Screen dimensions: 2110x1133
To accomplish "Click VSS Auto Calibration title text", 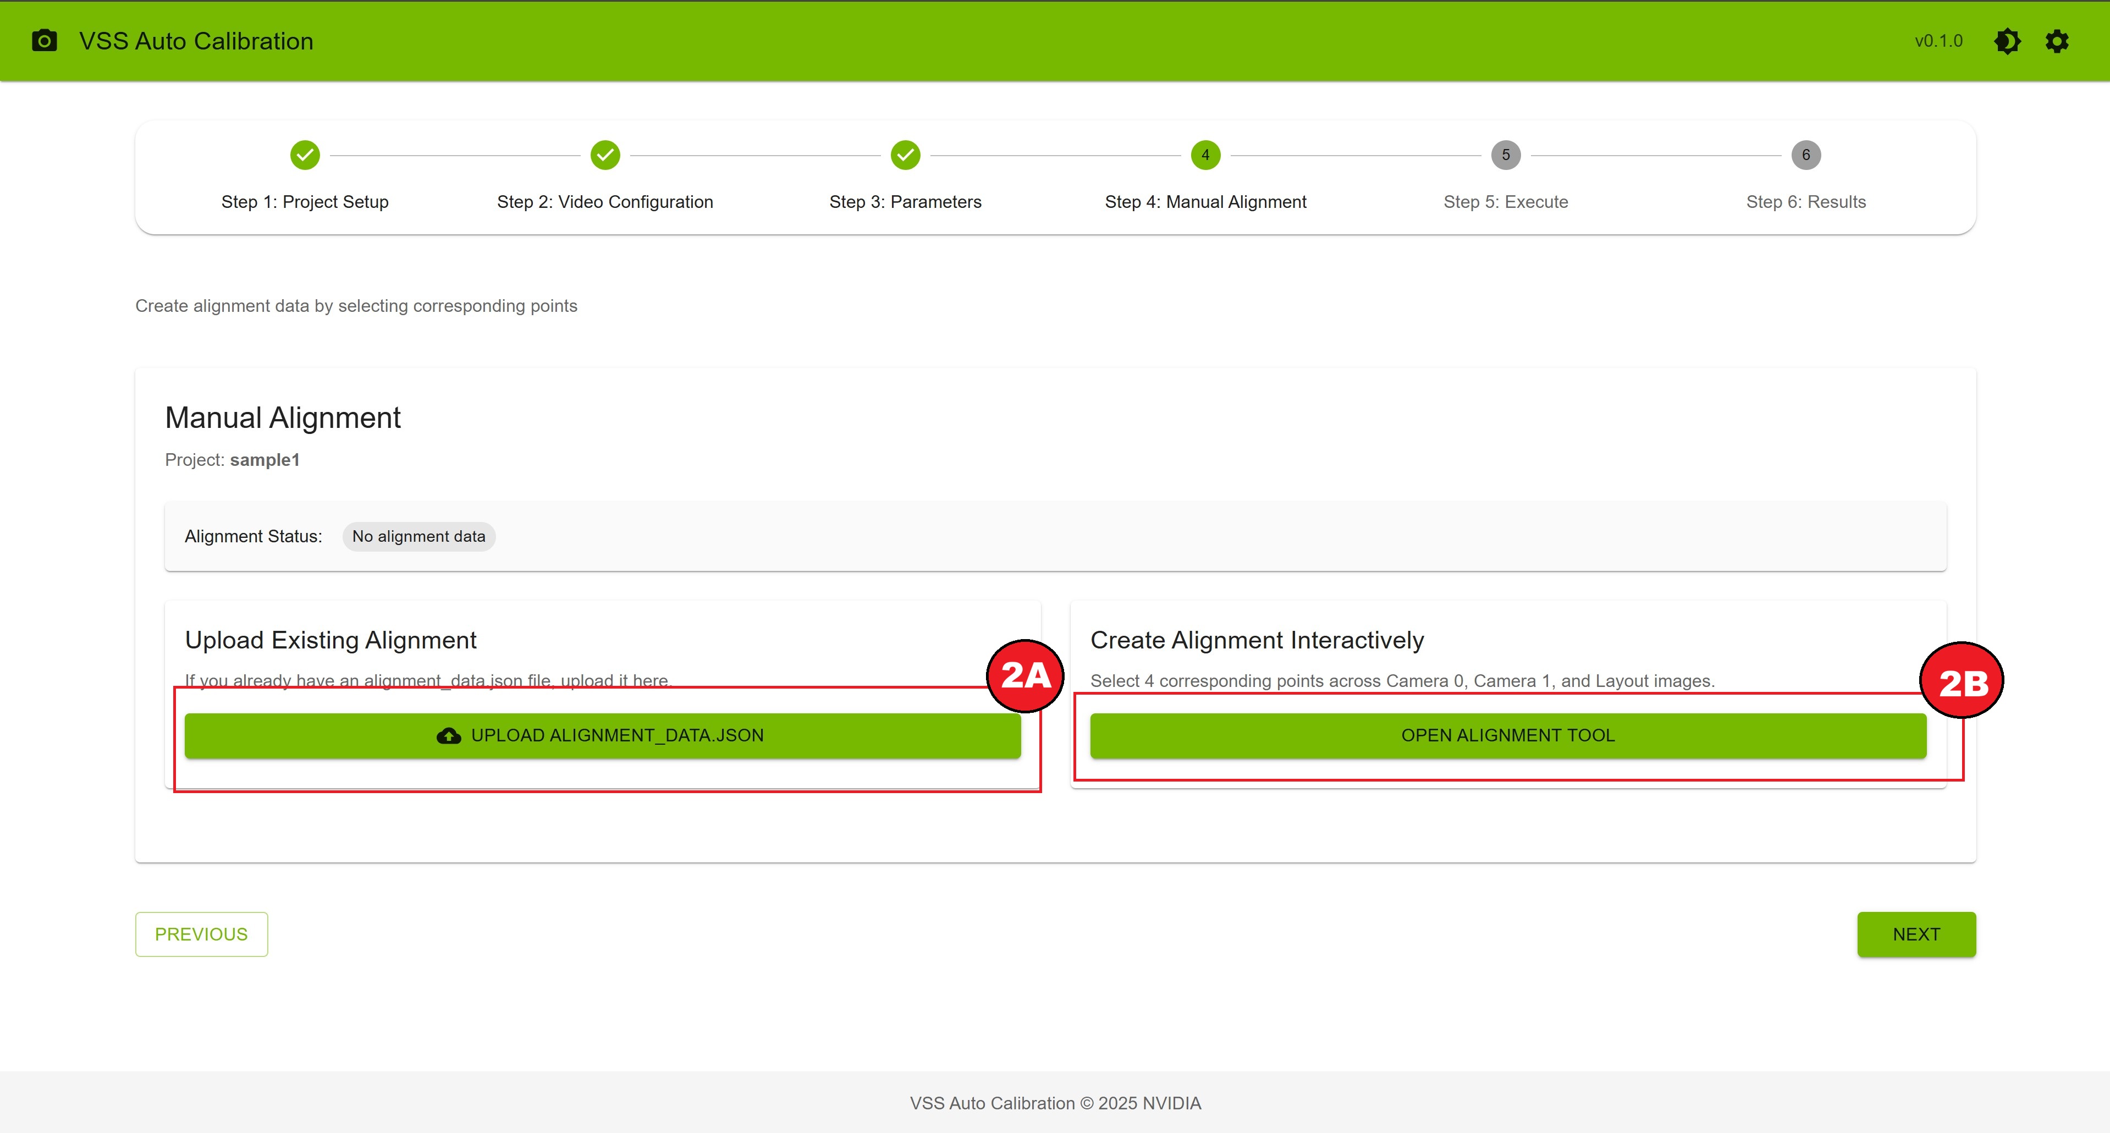I will [196, 41].
